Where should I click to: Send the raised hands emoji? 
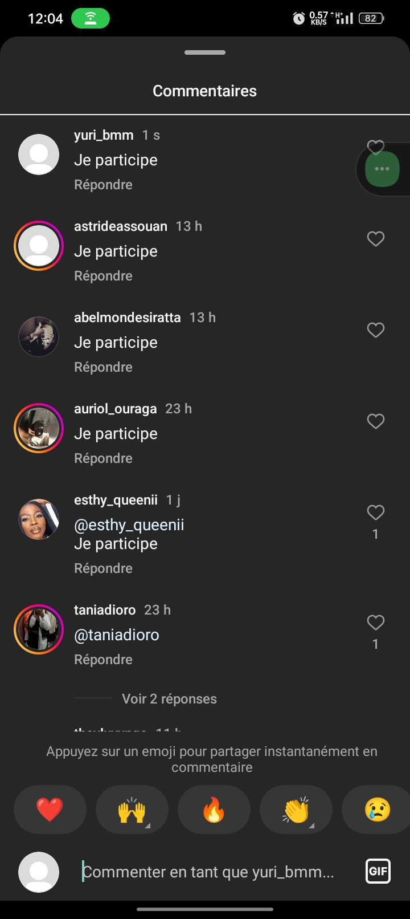coord(132,810)
